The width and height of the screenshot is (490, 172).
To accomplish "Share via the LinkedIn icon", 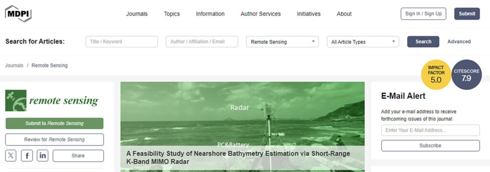I will click(x=43, y=156).
